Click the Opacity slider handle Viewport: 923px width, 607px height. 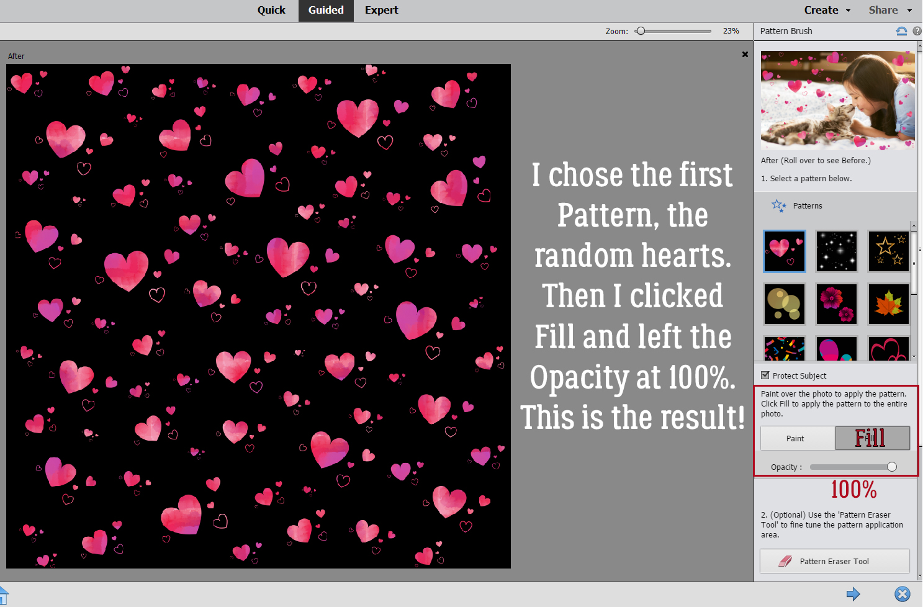[892, 467]
